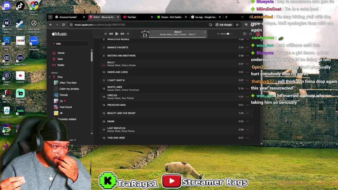This screenshot has width=338, height=190.
Task: Open more options for CIRCLES
Action: click(247, 97)
